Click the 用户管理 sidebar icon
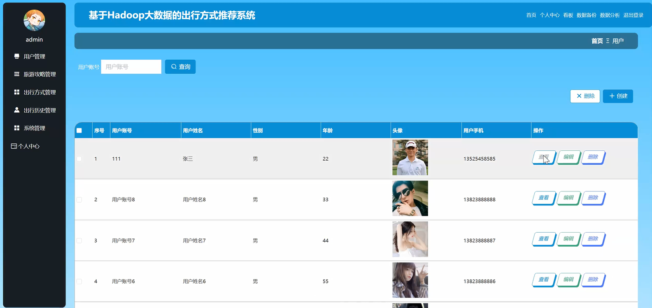This screenshot has height=308, width=652. (x=17, y=56)
